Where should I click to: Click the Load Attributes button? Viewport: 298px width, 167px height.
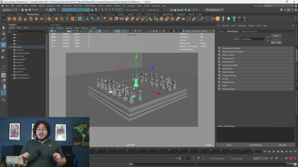(x=256, y=145)
